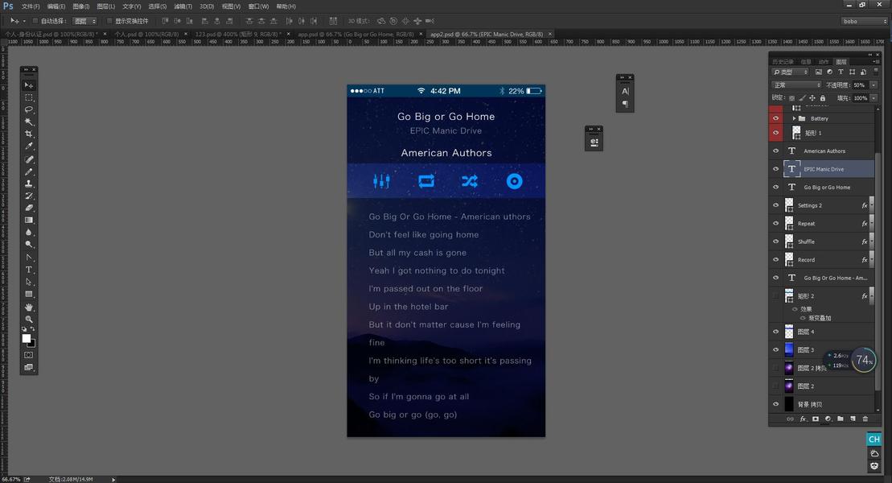Select the Dodge tool
The width and height of the screenshot is (892, 483).
(x=28, y=245)
